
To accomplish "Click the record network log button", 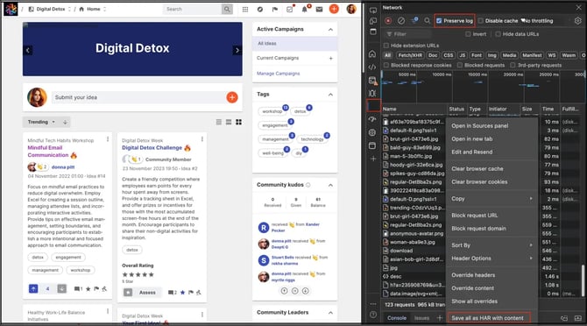I will (388, 21).
